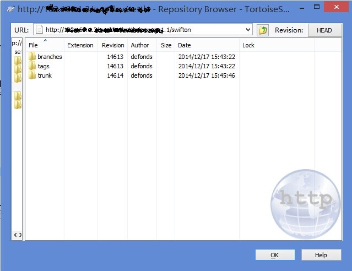Click the branches row date 15:43:22
Screen dimensions: 352x271
207,57
